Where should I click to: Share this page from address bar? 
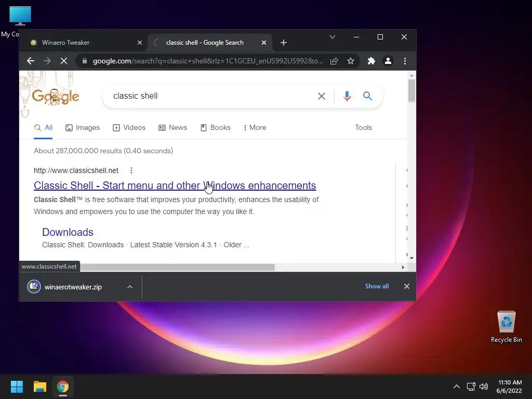(334, 61)
